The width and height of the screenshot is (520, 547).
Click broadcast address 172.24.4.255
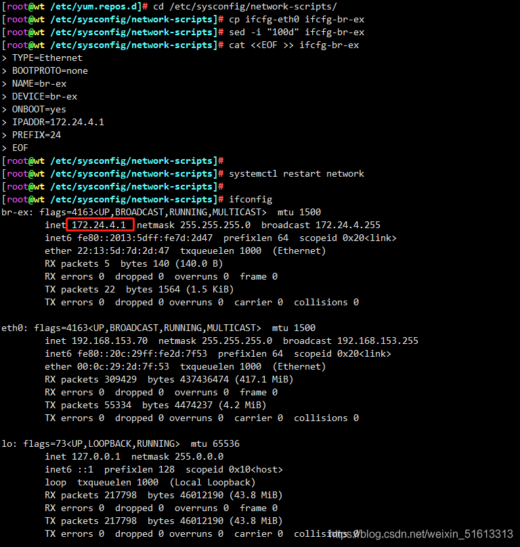tap(348, 225)
